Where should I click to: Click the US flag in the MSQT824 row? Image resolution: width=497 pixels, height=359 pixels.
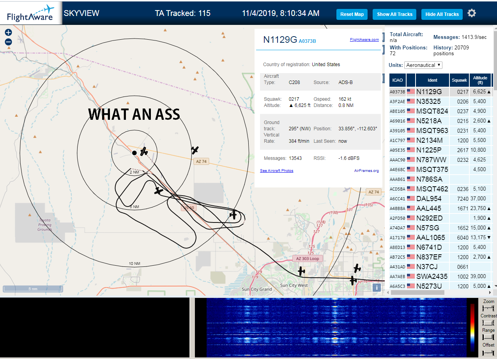[411, 111]
